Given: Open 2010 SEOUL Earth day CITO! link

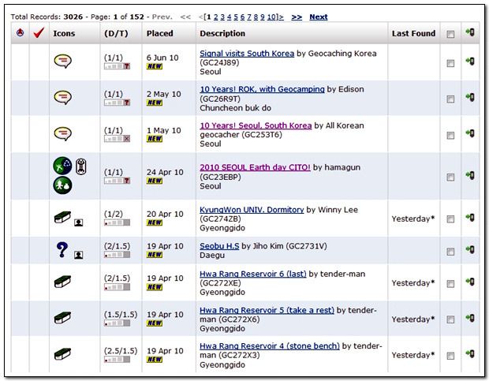Looking at the screenshot, I should tap(255, 167).
